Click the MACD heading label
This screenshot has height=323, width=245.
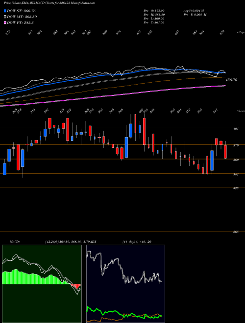pyautogui.click(x=14, y=242)
